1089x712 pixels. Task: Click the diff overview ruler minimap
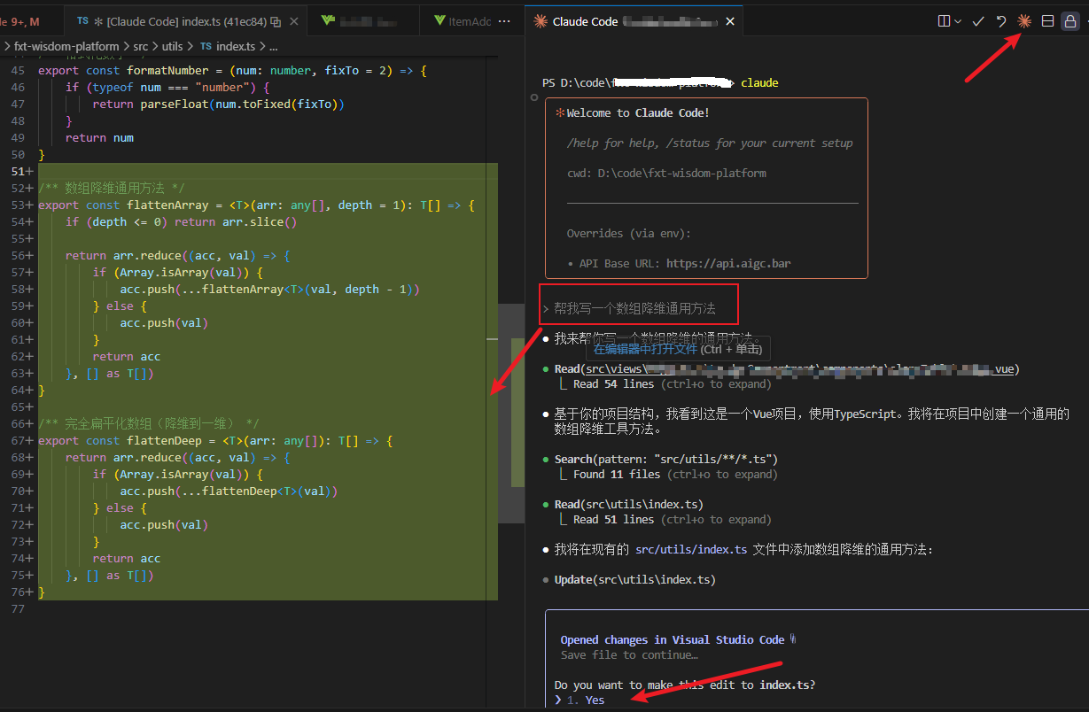tap(511, 412)
